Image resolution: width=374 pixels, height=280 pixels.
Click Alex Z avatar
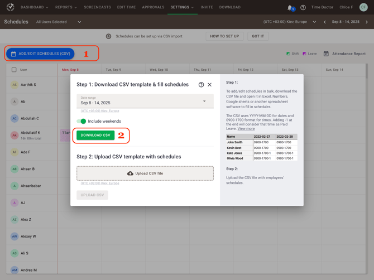15,219
